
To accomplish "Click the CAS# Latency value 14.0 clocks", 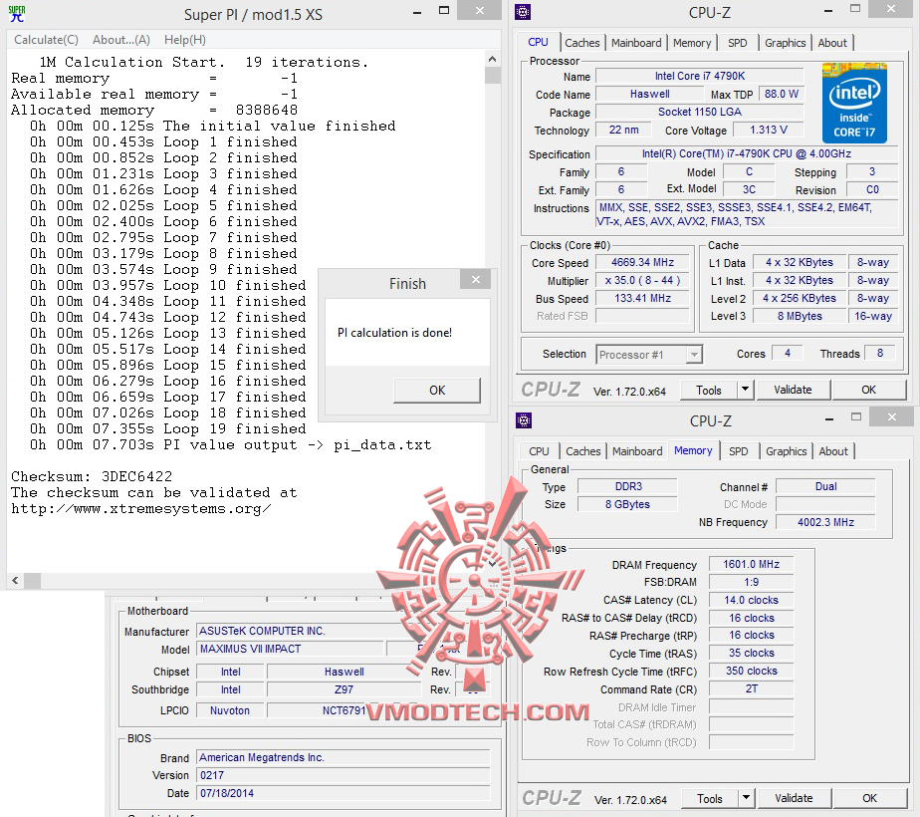I will 751,600.
